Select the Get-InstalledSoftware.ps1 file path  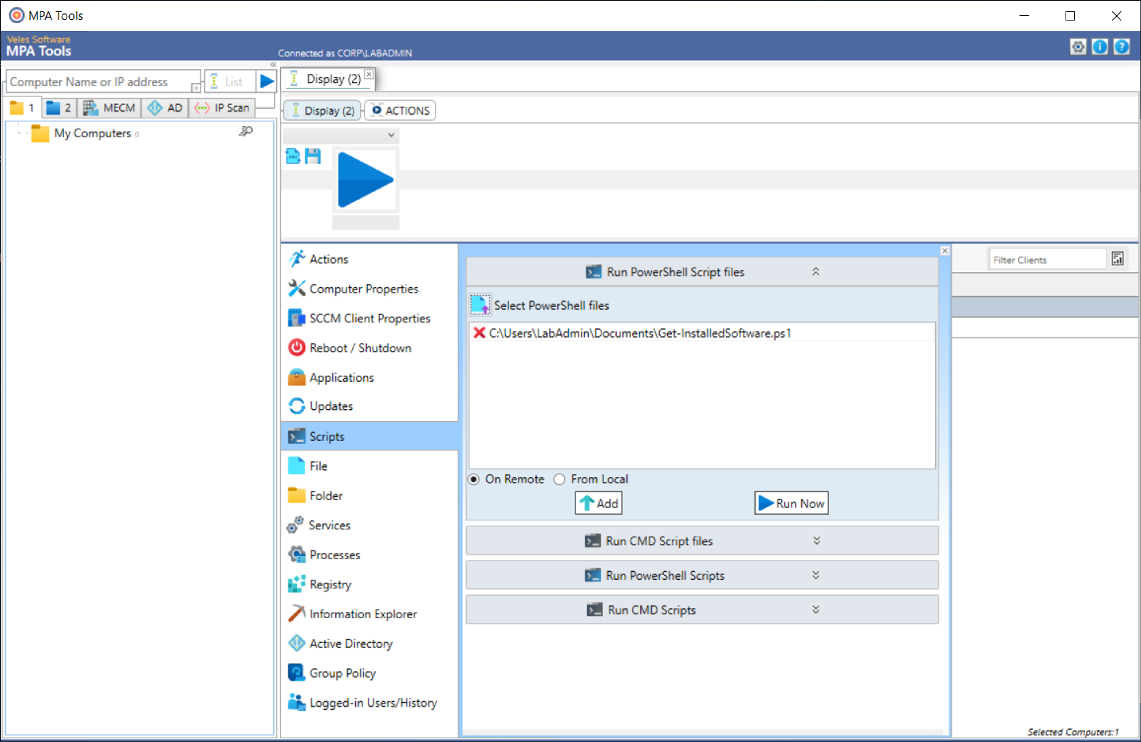[x=640, y=333]
